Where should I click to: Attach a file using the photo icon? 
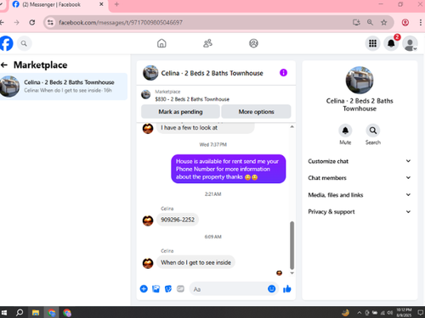click(x=156, y=289)
